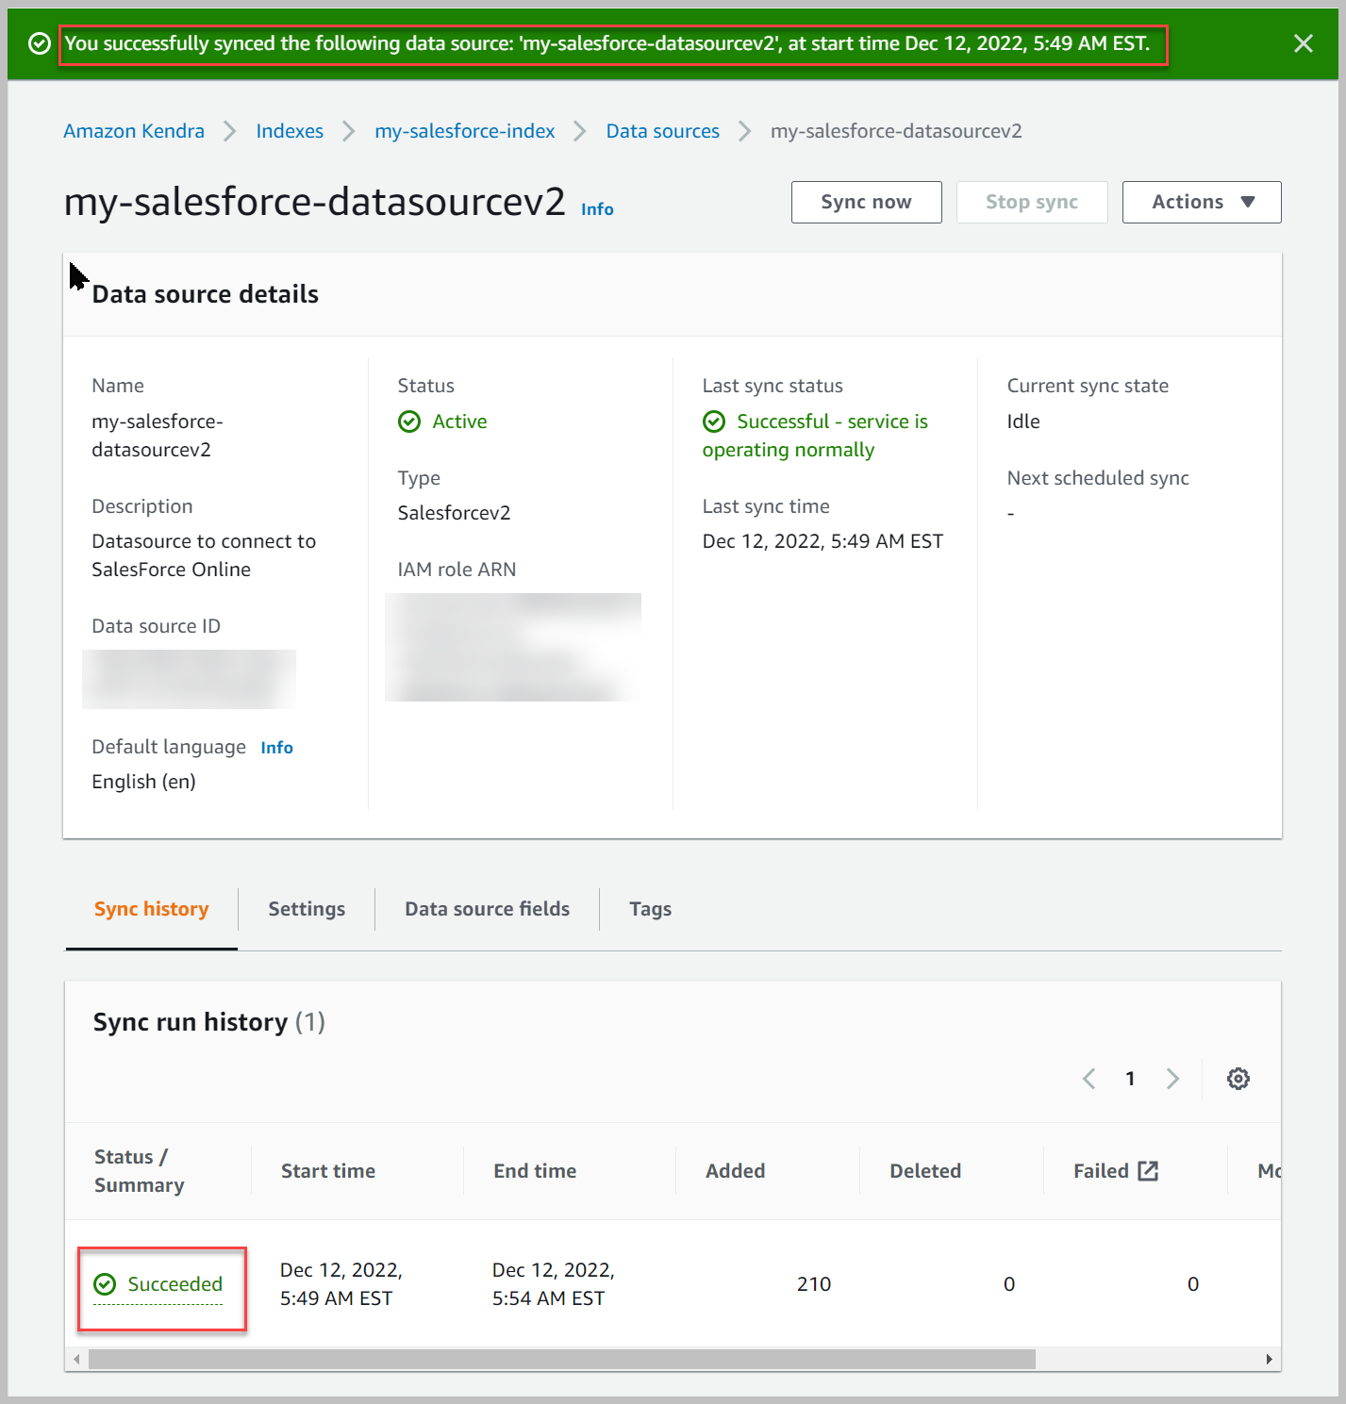This screenshot has width=1346, height=1404.
Task: Navigate to Amazon Kendra breadcrumb link
Action: click(134, 131)
